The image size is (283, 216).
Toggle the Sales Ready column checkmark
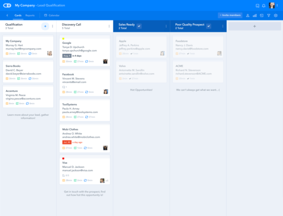coord(139,26)
